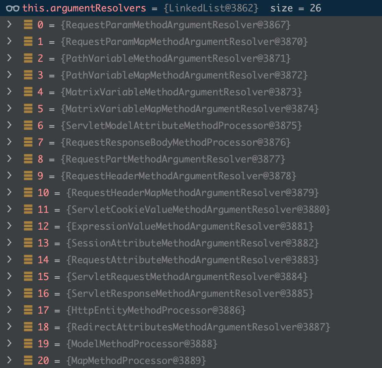382x368 pixels.
Task: Expand element 15 ServletRequestMethodArgumentResolver
Action: (9, 276)
